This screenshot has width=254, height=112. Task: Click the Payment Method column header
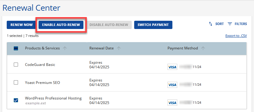pos(183,48)
